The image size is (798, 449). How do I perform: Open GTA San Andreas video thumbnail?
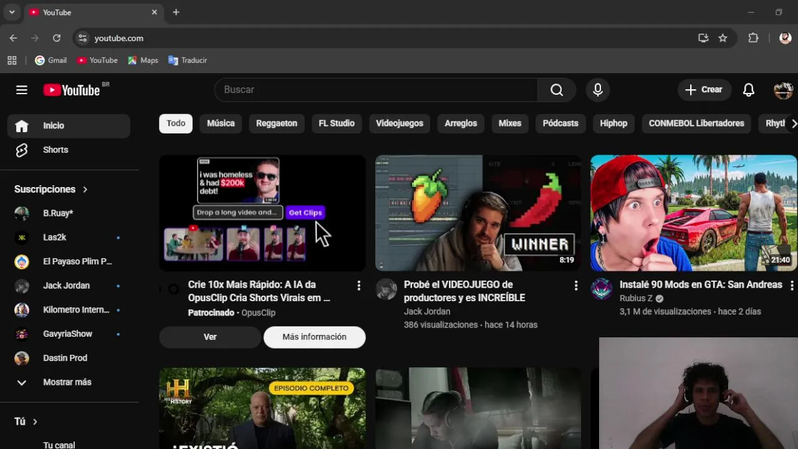694,213
